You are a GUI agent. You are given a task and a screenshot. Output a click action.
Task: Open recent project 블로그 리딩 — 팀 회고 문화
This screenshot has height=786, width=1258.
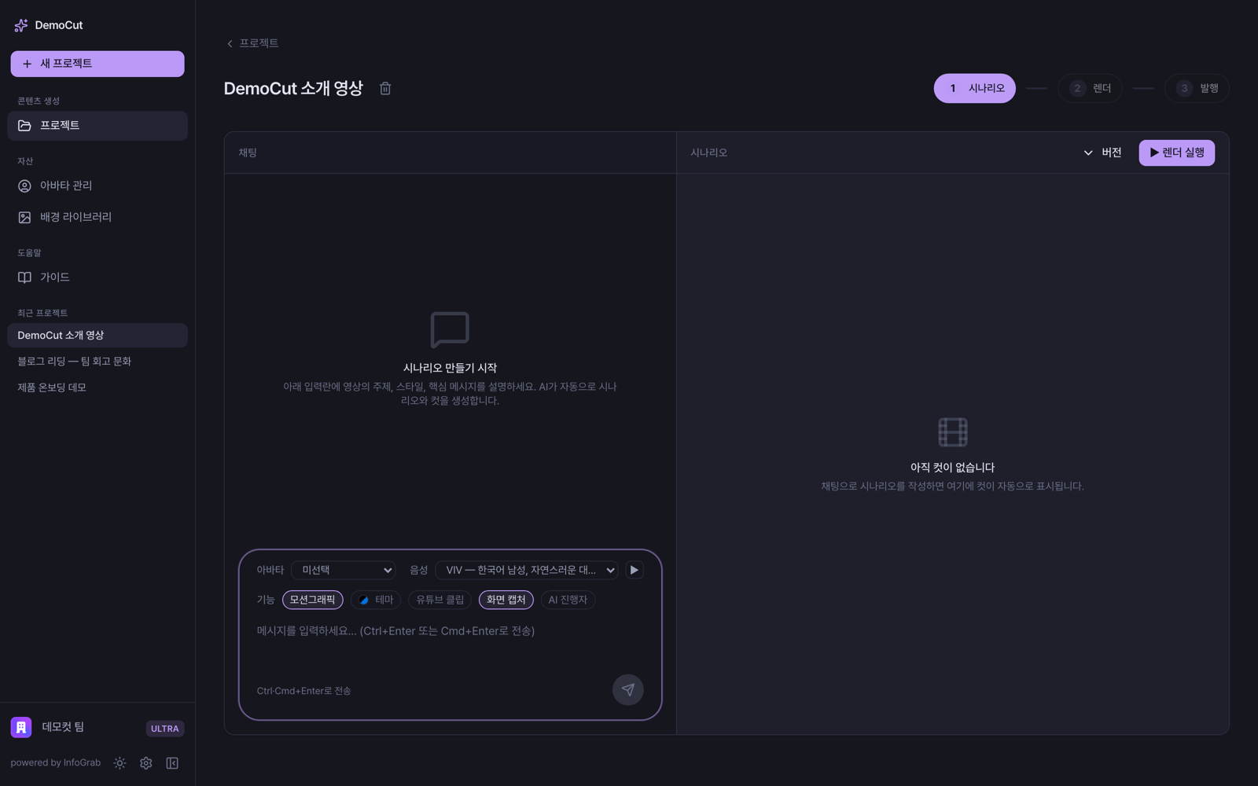tap(97, 362)
